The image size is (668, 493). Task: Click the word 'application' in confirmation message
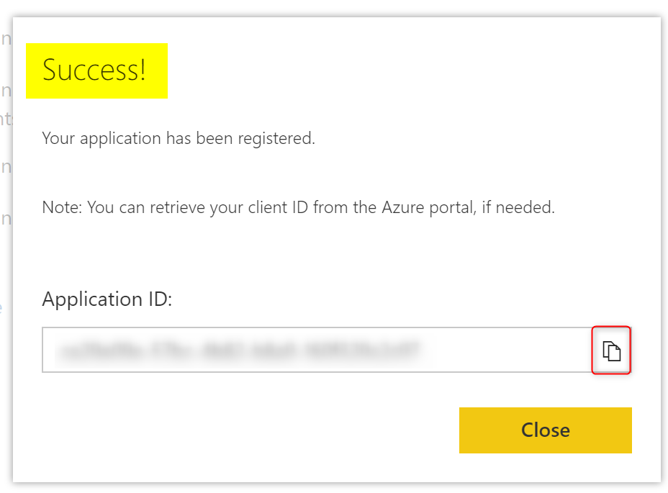tap(120, 138)
